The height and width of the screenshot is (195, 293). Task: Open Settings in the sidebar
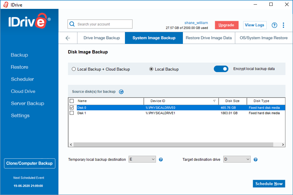coord(20,116)
